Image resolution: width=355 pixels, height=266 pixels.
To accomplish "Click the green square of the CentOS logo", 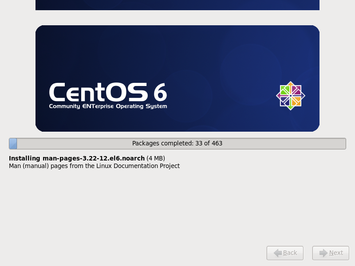I will [x=285, y=90].
